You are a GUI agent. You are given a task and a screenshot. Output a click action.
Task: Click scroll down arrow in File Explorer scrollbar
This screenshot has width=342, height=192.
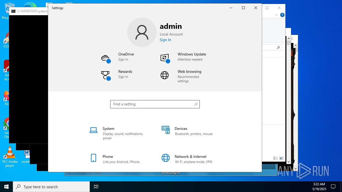click(x=289, y=162)
